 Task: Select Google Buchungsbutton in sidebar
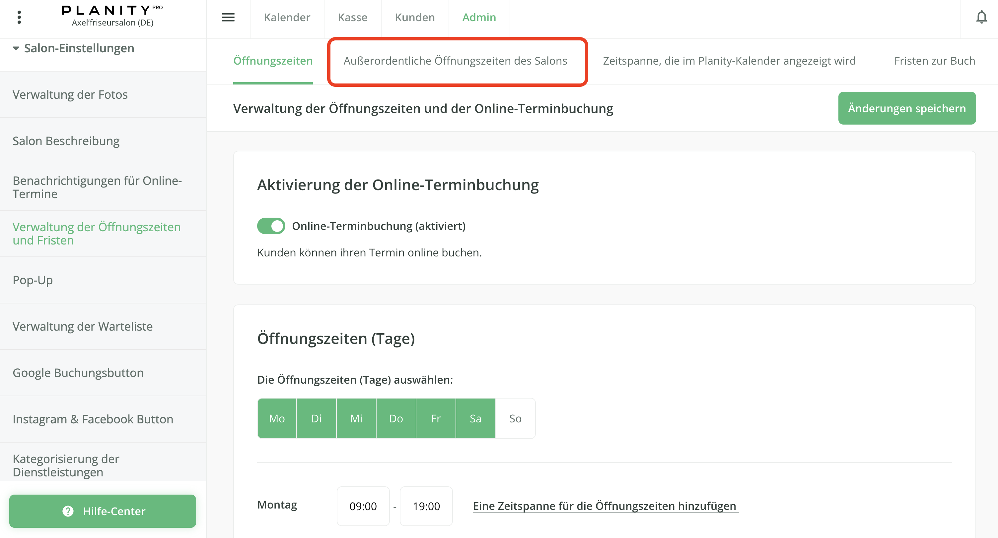[78, 373]
